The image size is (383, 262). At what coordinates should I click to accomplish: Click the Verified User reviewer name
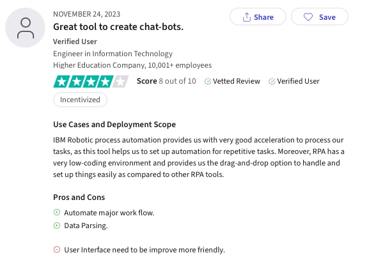click(75, 42)
